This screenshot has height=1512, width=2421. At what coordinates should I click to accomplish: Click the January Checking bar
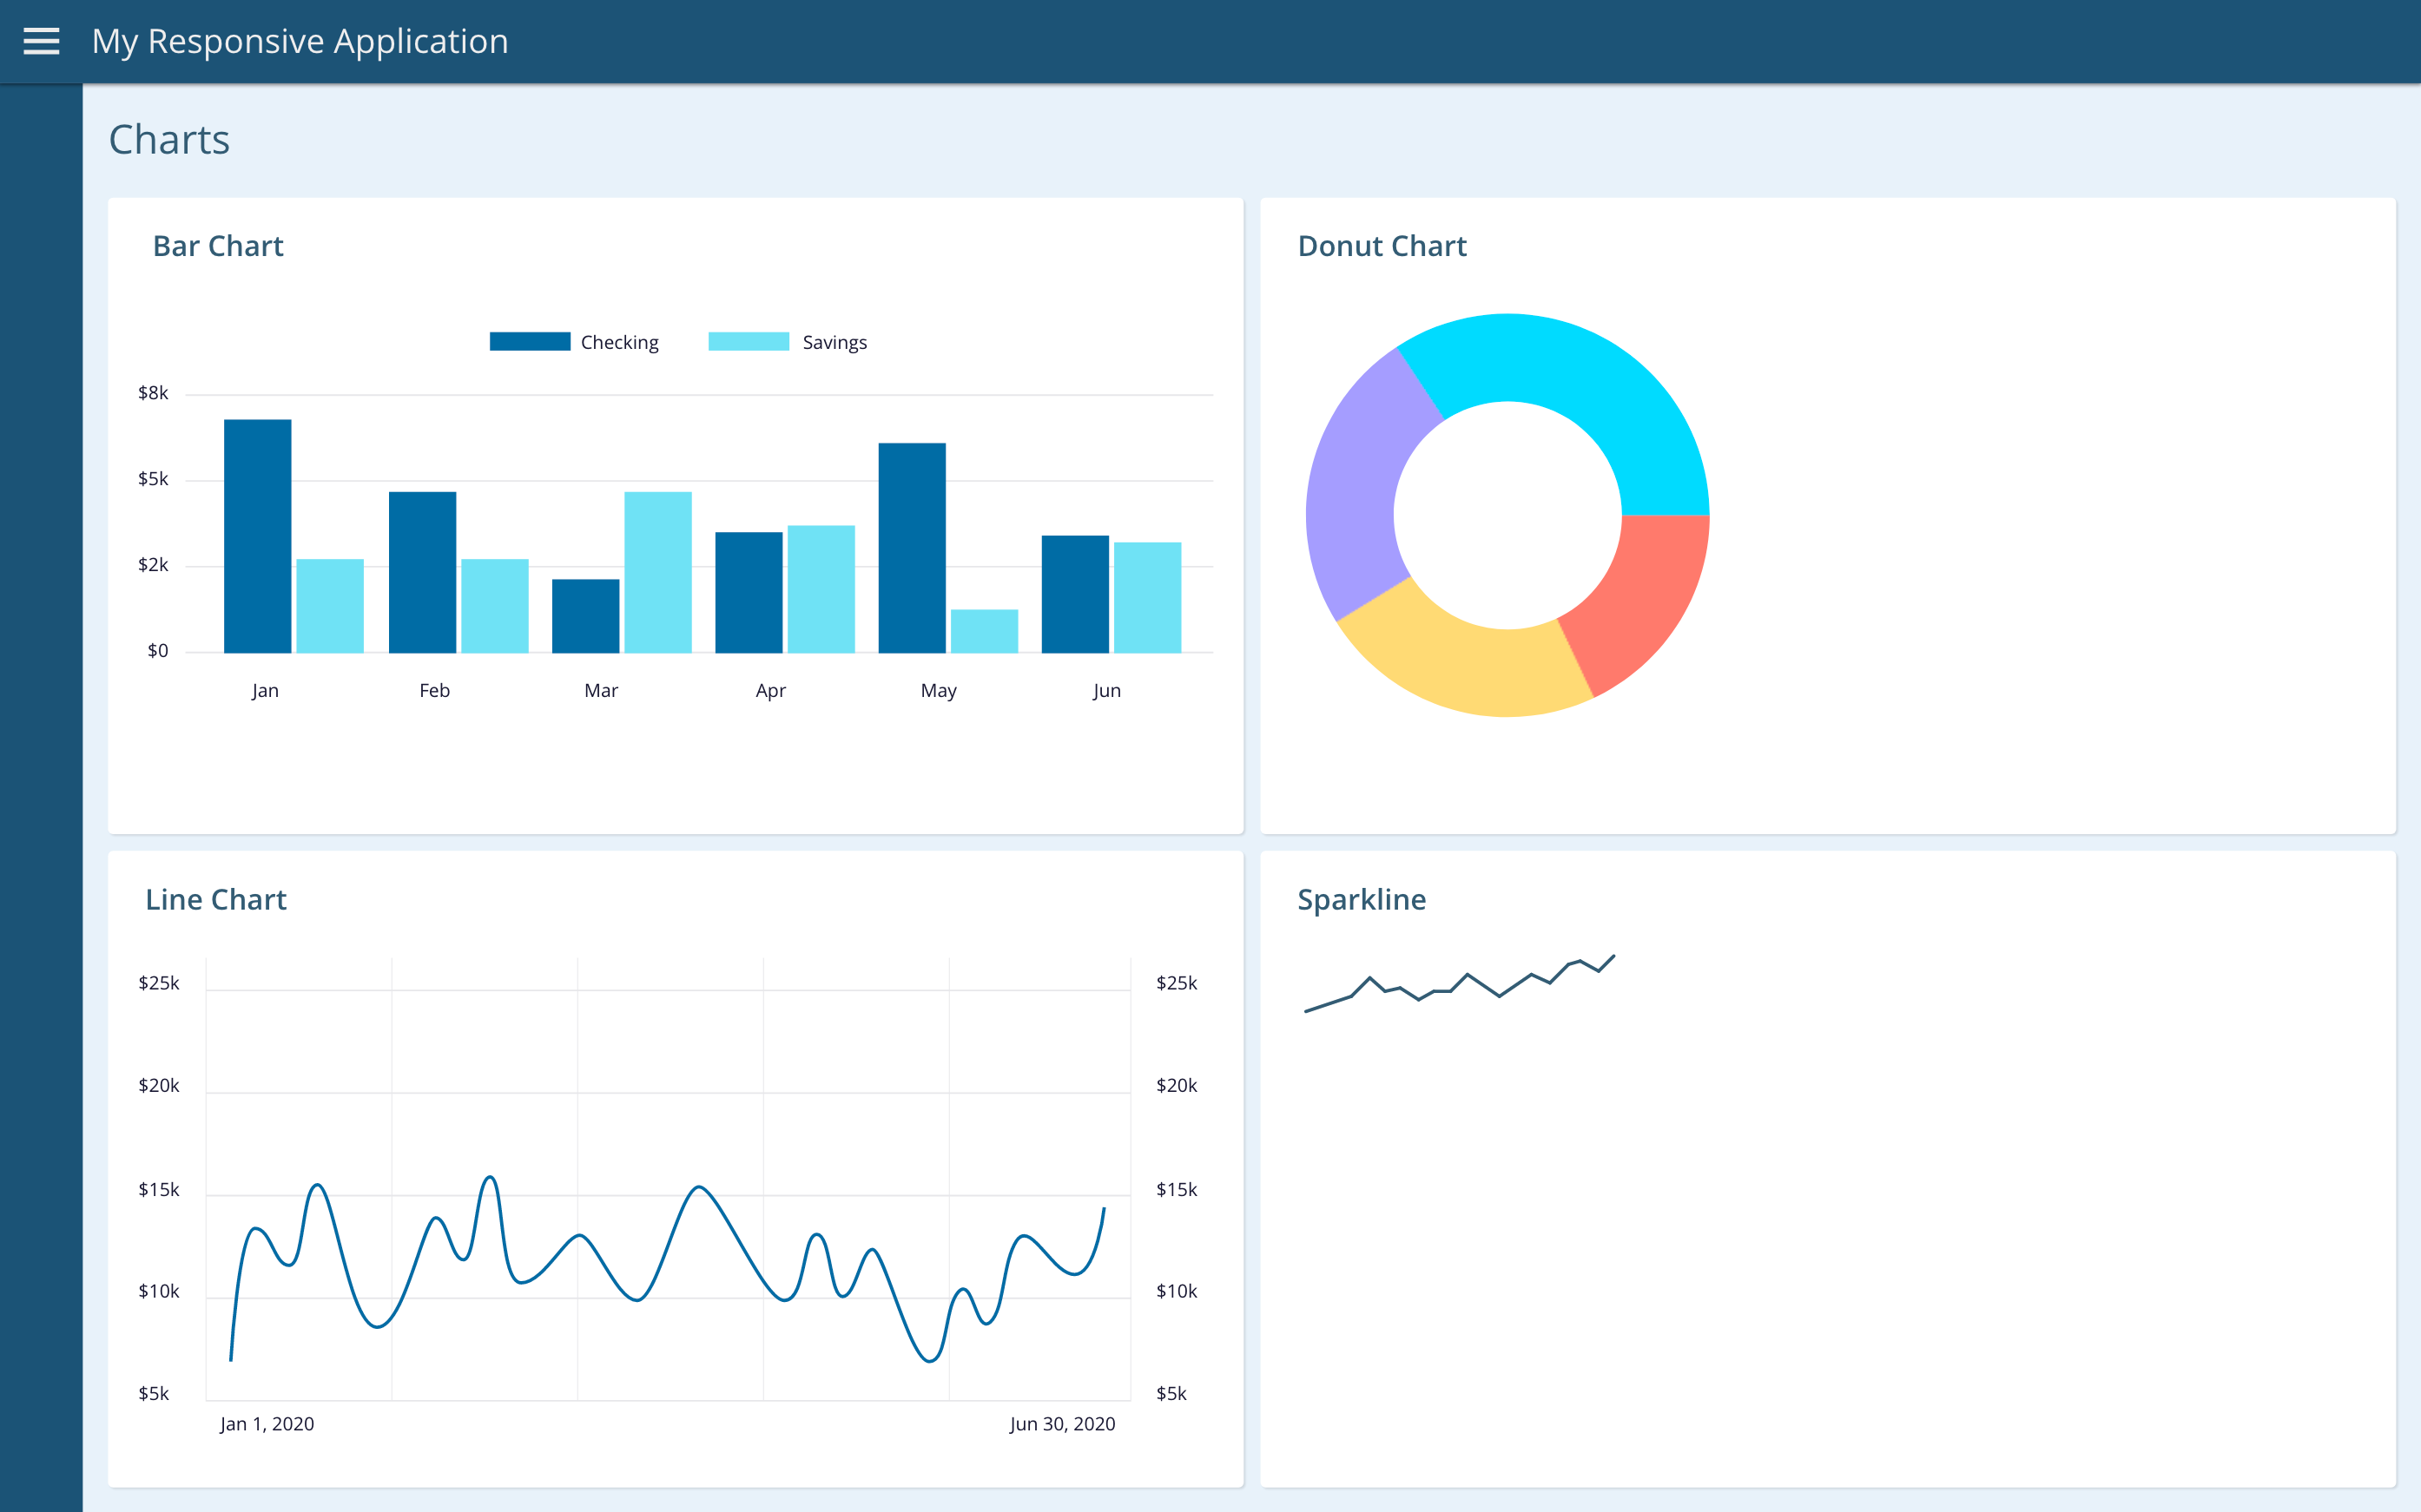point(257,535)
